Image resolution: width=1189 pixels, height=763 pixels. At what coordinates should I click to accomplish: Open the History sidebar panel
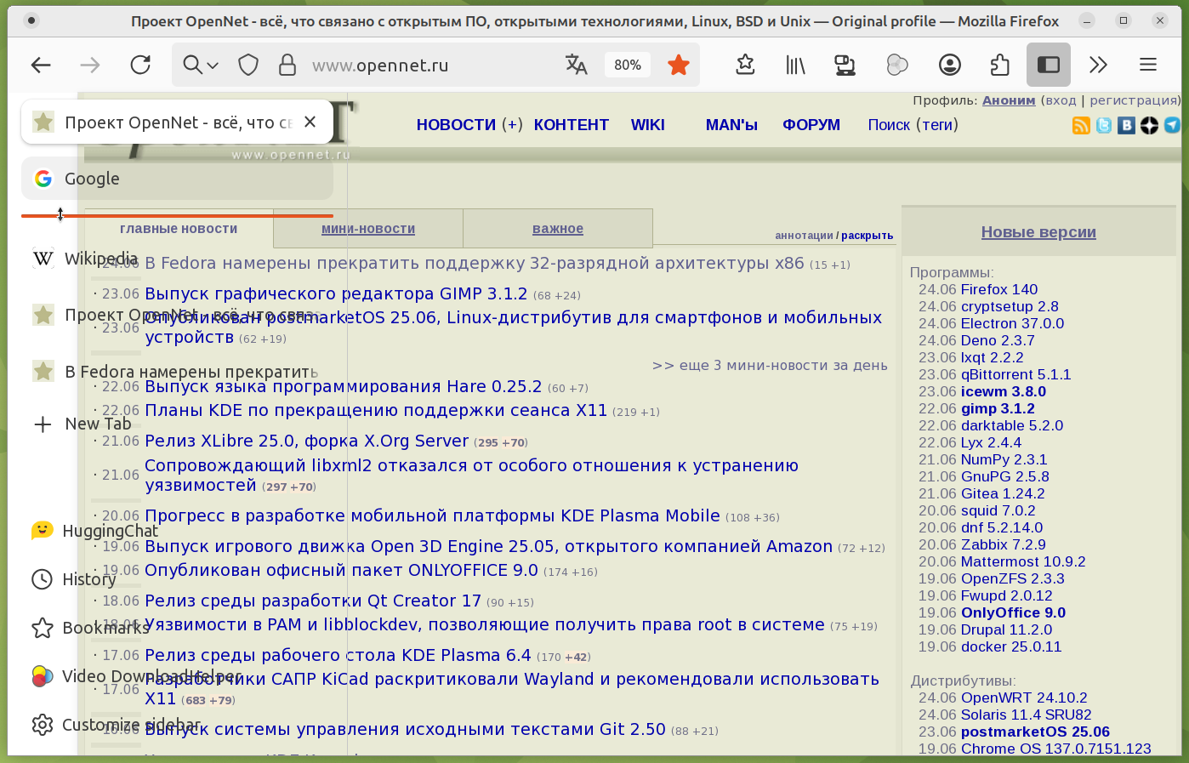click(x=74, y=579)
